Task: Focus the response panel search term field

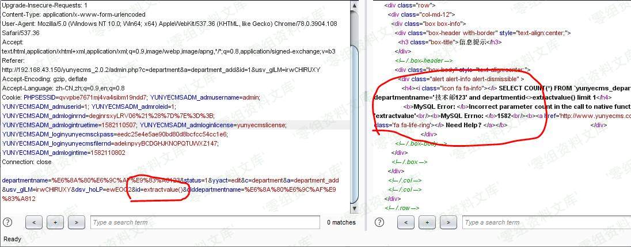Action: click(544, 222)
